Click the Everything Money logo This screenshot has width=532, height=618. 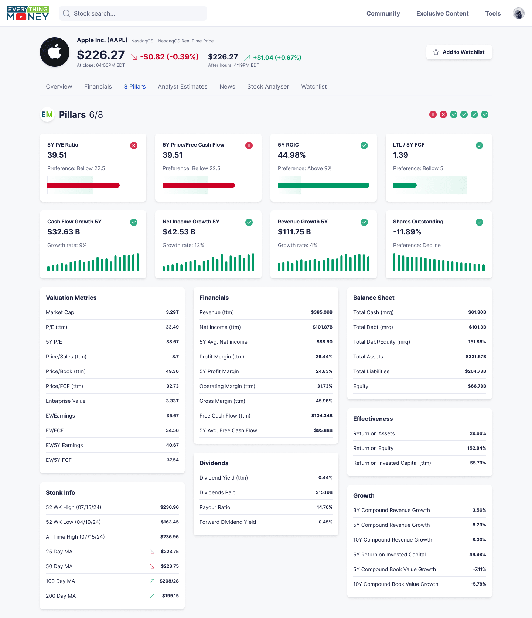tap(28, 13)
